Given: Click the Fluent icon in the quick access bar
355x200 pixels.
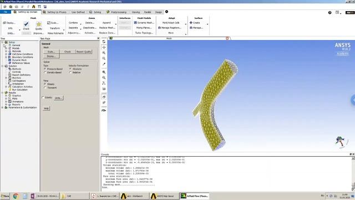Looking at the screenshot, I should [33, 7].
